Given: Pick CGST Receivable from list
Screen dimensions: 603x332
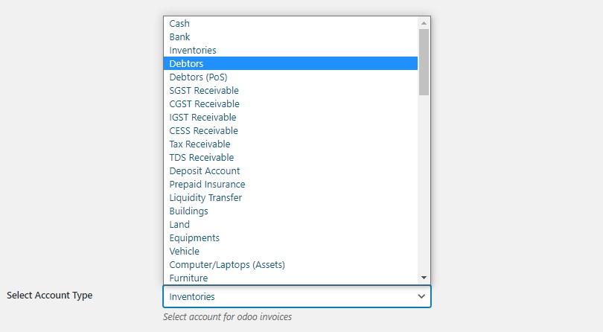Looking at the screenshot, I should click(x=291, y=104).
